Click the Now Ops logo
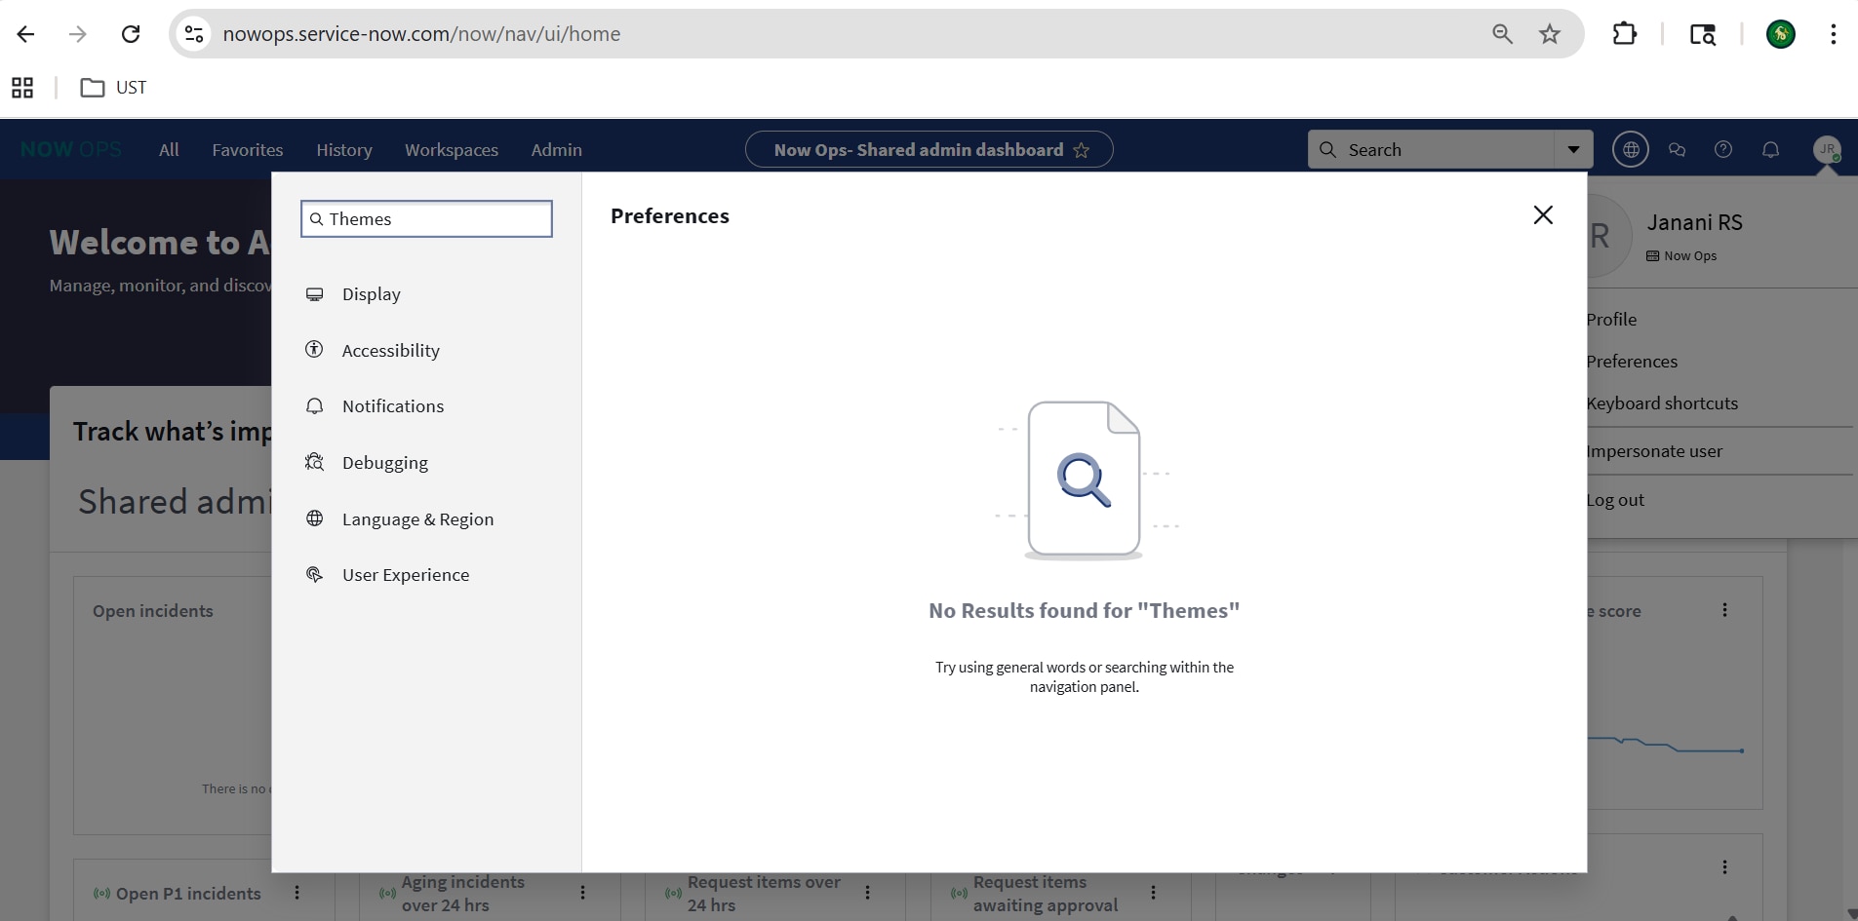1858x921 pixels. pos(71,149)
